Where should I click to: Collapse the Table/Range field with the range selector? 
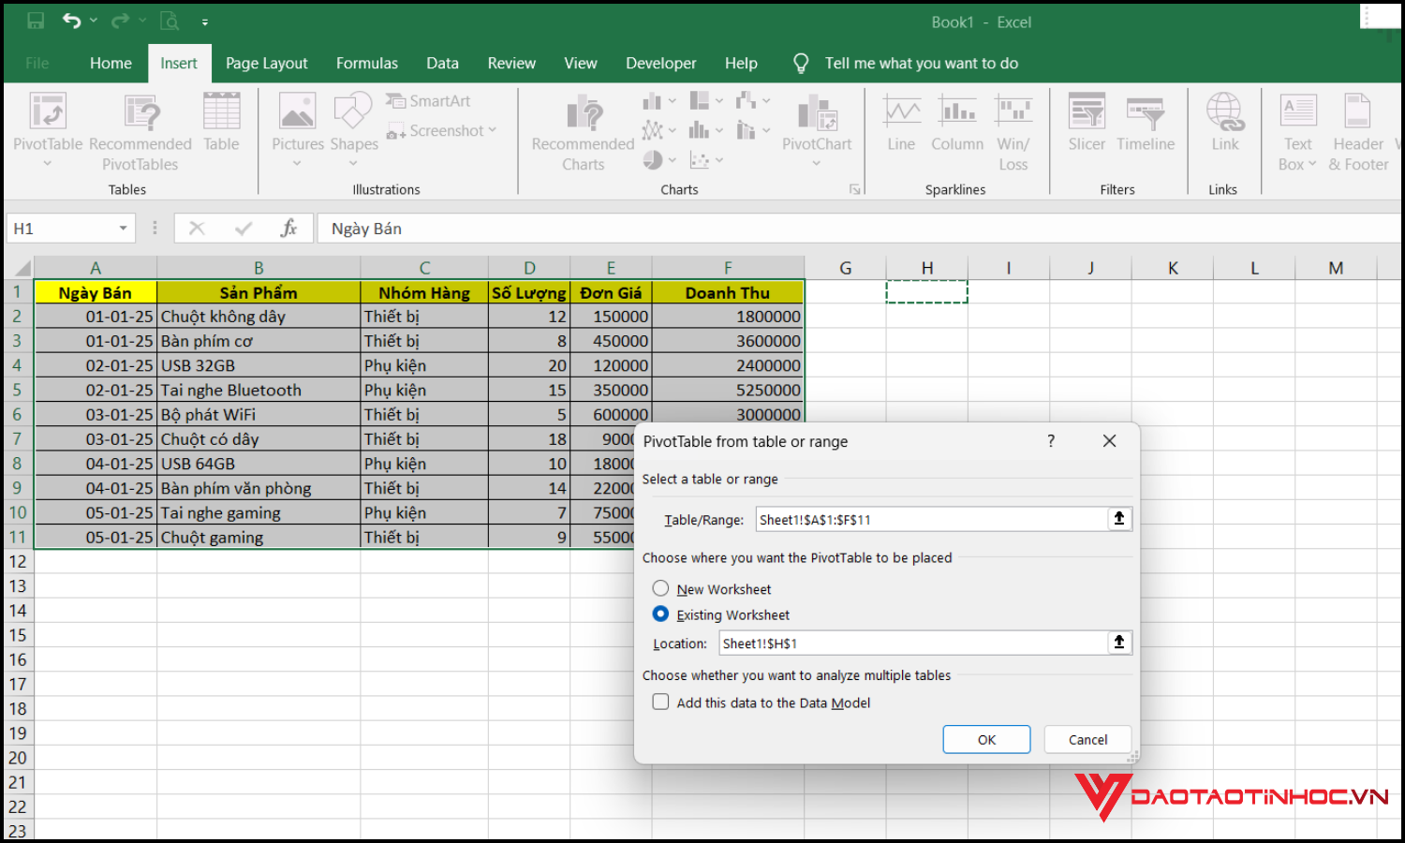(1119, 518)
